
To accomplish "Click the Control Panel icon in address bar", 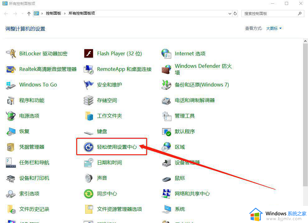I will click(x=36, y=13).
